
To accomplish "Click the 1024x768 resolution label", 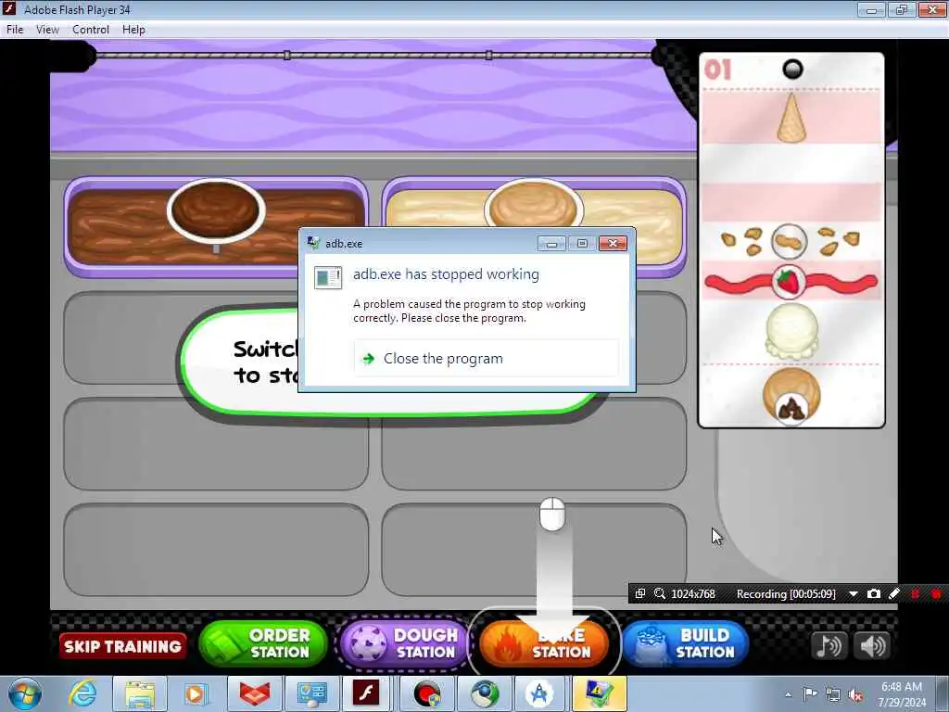I will coord(693,594).
